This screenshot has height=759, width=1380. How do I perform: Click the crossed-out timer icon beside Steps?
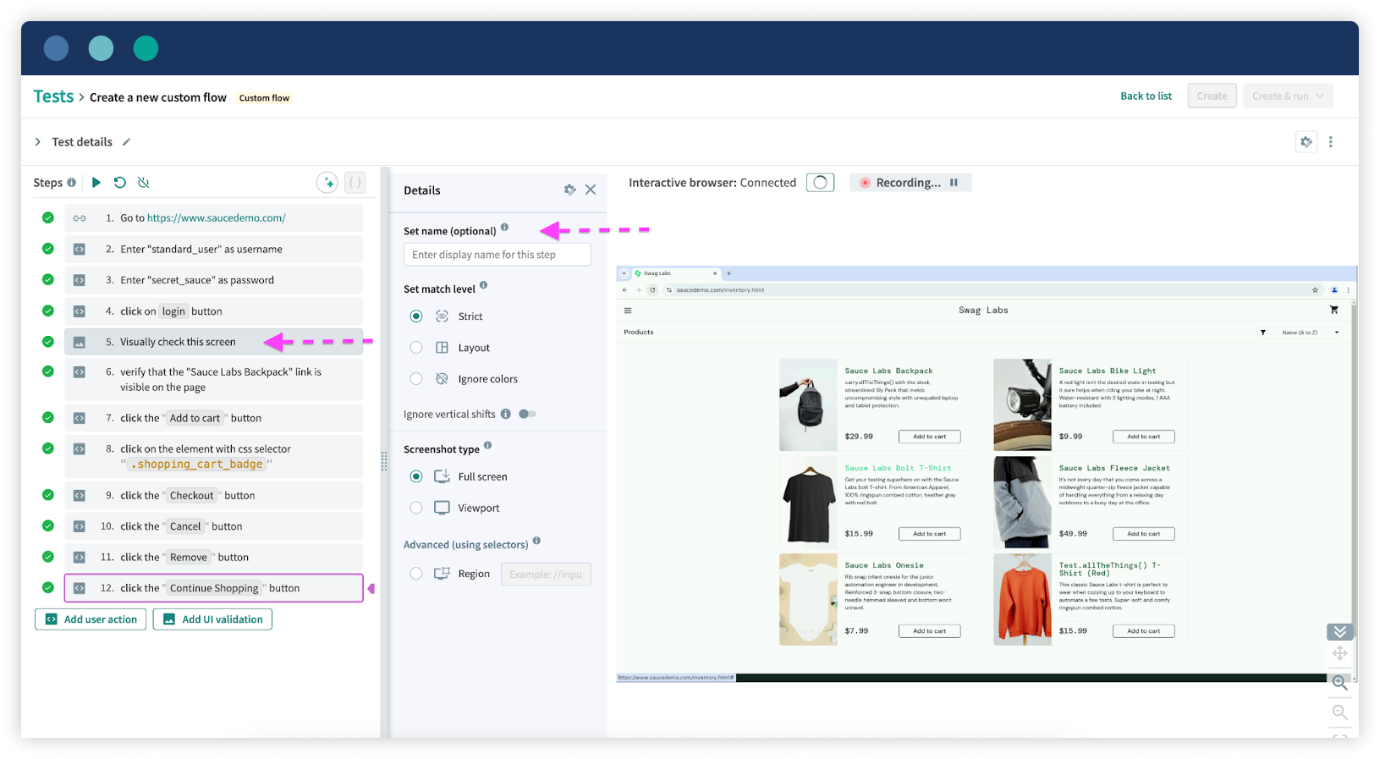coord(144,183)
